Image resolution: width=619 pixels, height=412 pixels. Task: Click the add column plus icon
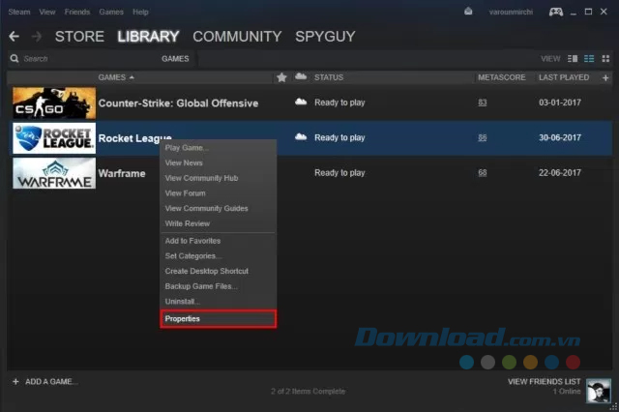coord(607,76)
